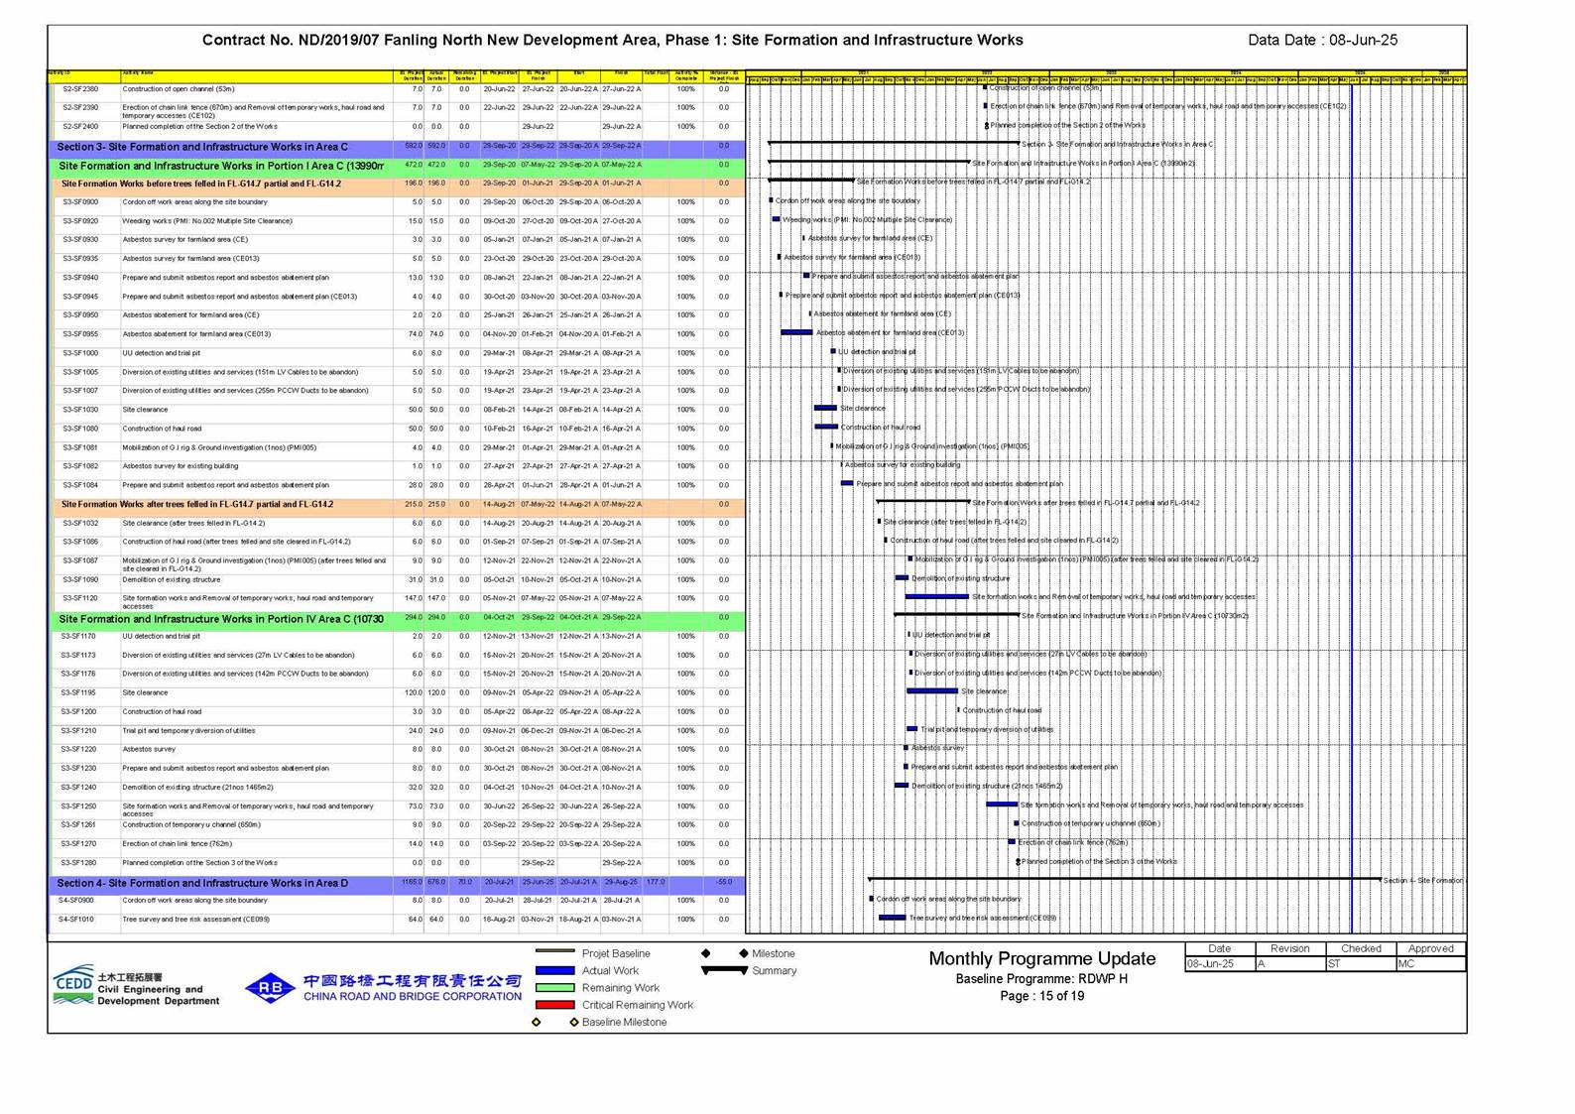Select activity ID S3-SF1086
This screenshot has height=1114, width=1575.
[x=80, y=542]
